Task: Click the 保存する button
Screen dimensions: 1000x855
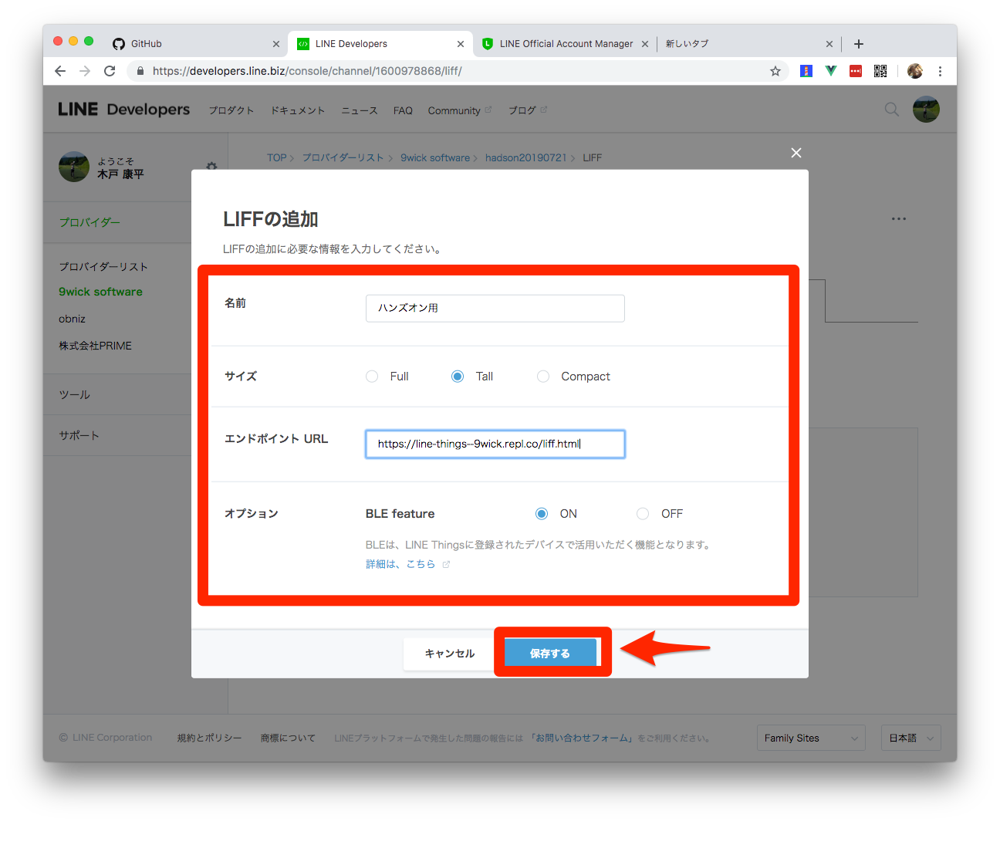Action: [550, 653]
